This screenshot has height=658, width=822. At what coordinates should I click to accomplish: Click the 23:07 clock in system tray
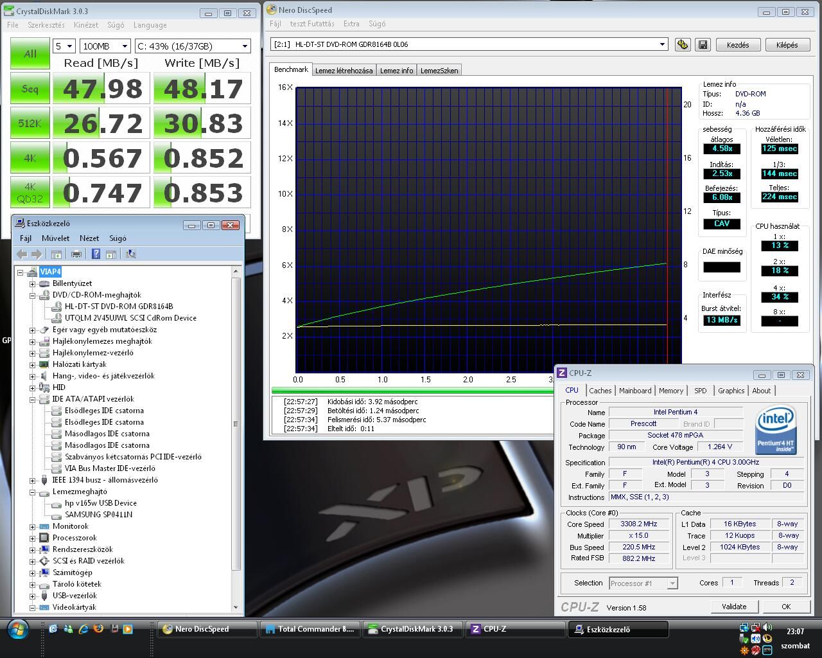coord(795,632)
